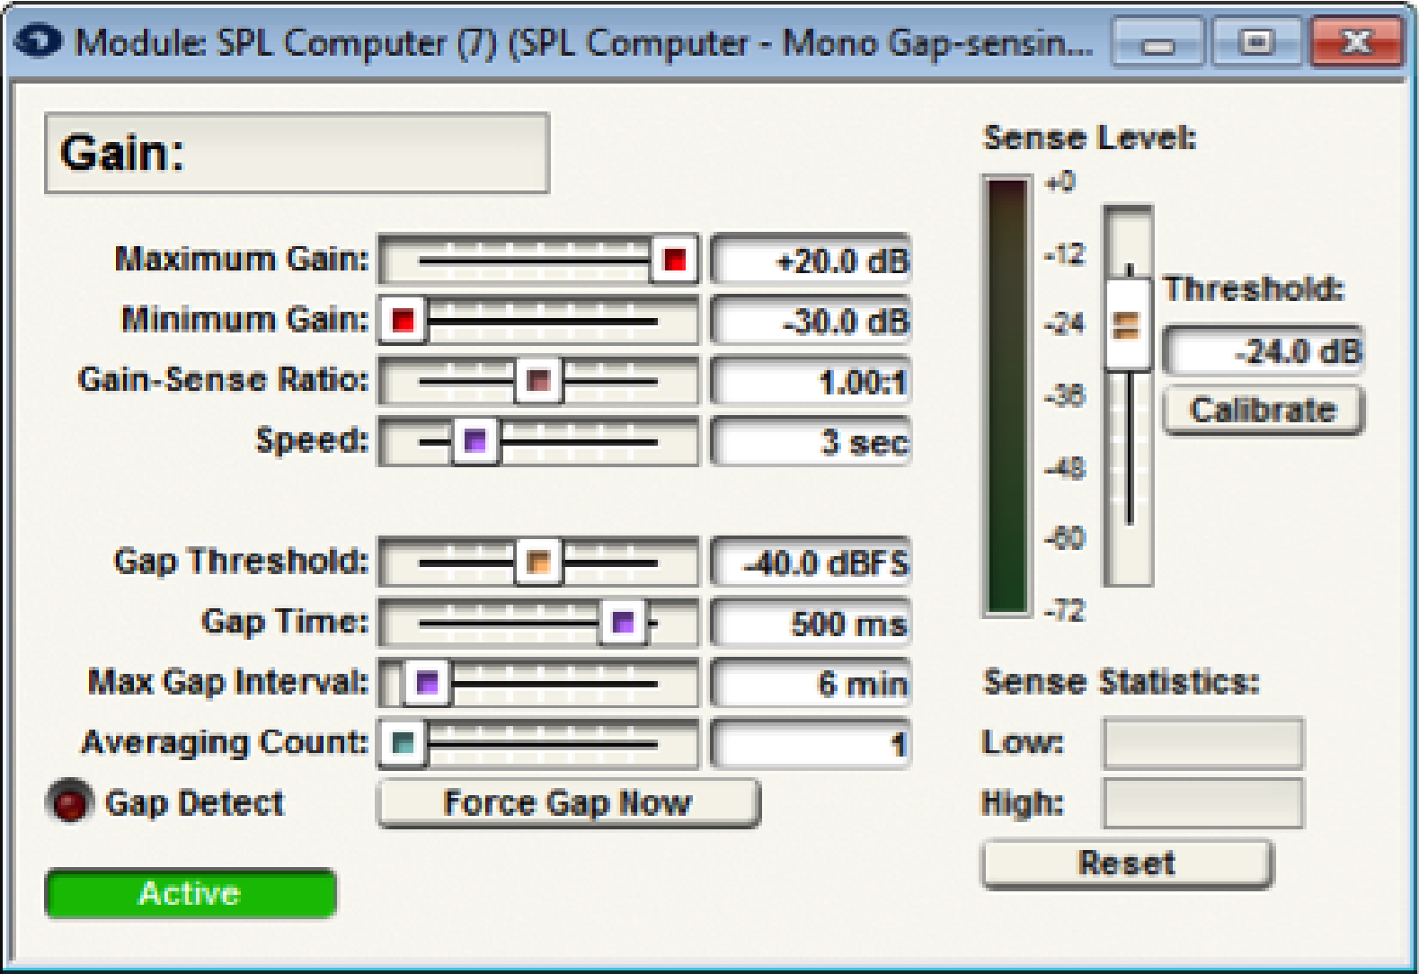Click the Minimum Gain -30.0 dB field
This screenshot has width=1419, height=974.
pyautogui.click(x=811, y=321)
